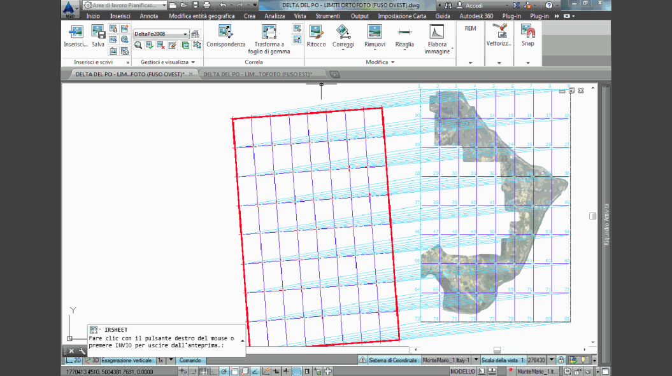Click the Open folder icon in quick access

click(x=184, y=5)
